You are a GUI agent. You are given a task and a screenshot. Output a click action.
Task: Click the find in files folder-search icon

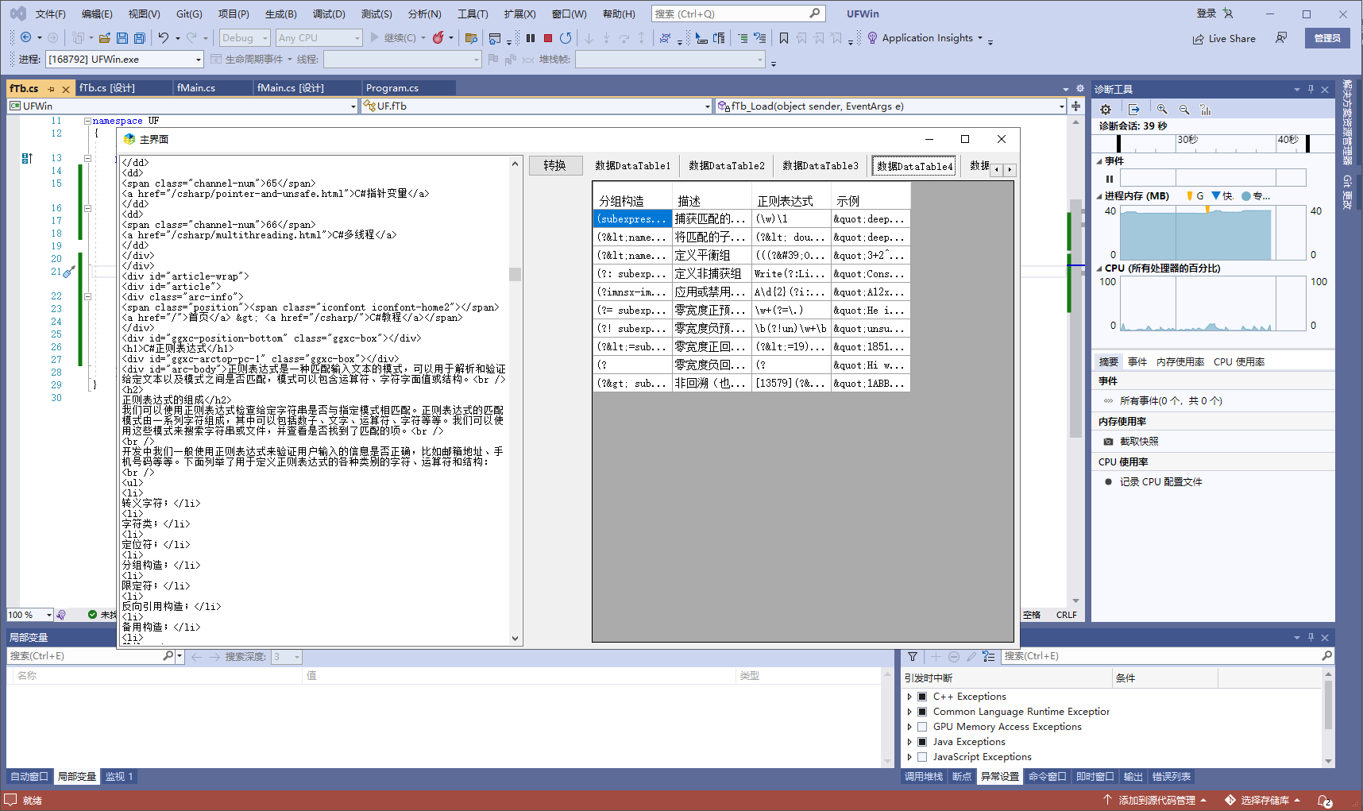pos(471,37)
